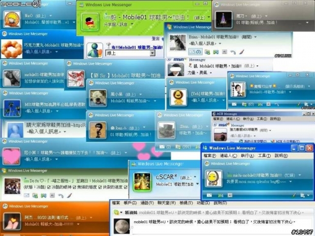Open the status arrow next to Joan (線上)

tap(144, 127)
